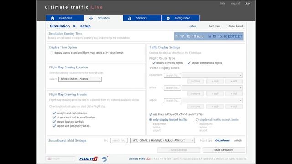This screenshot has width=292, height=164.
Task: Click the EST/EDT starting time display
Action: pyautogui.click(x=225, y=36)
